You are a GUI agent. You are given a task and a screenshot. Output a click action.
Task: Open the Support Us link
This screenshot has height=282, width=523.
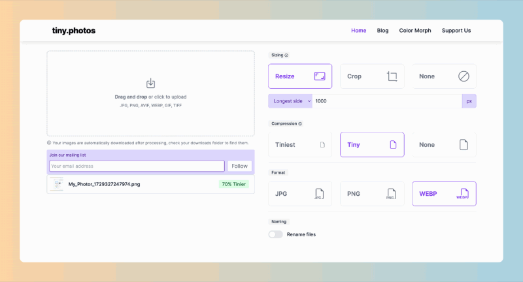[456, 30]
